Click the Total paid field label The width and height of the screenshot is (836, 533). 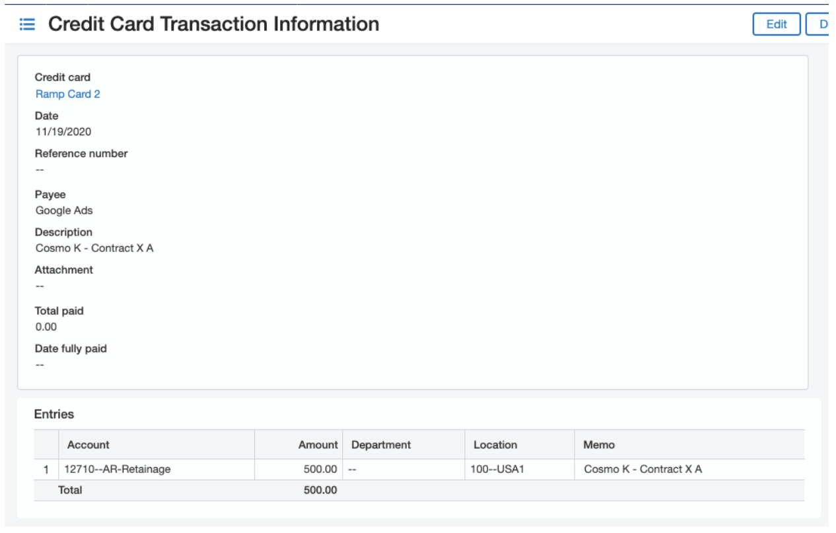click(x=59, y=311)
